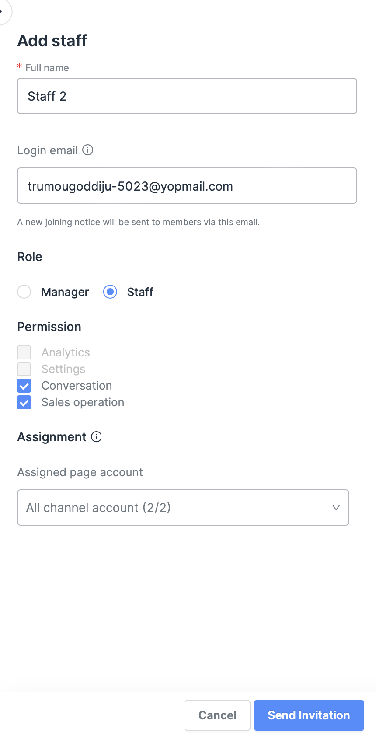This screenshot has height=739, width=376.
Task: Click the chevron arrow in account dropdown
Action: pos(336,507)
